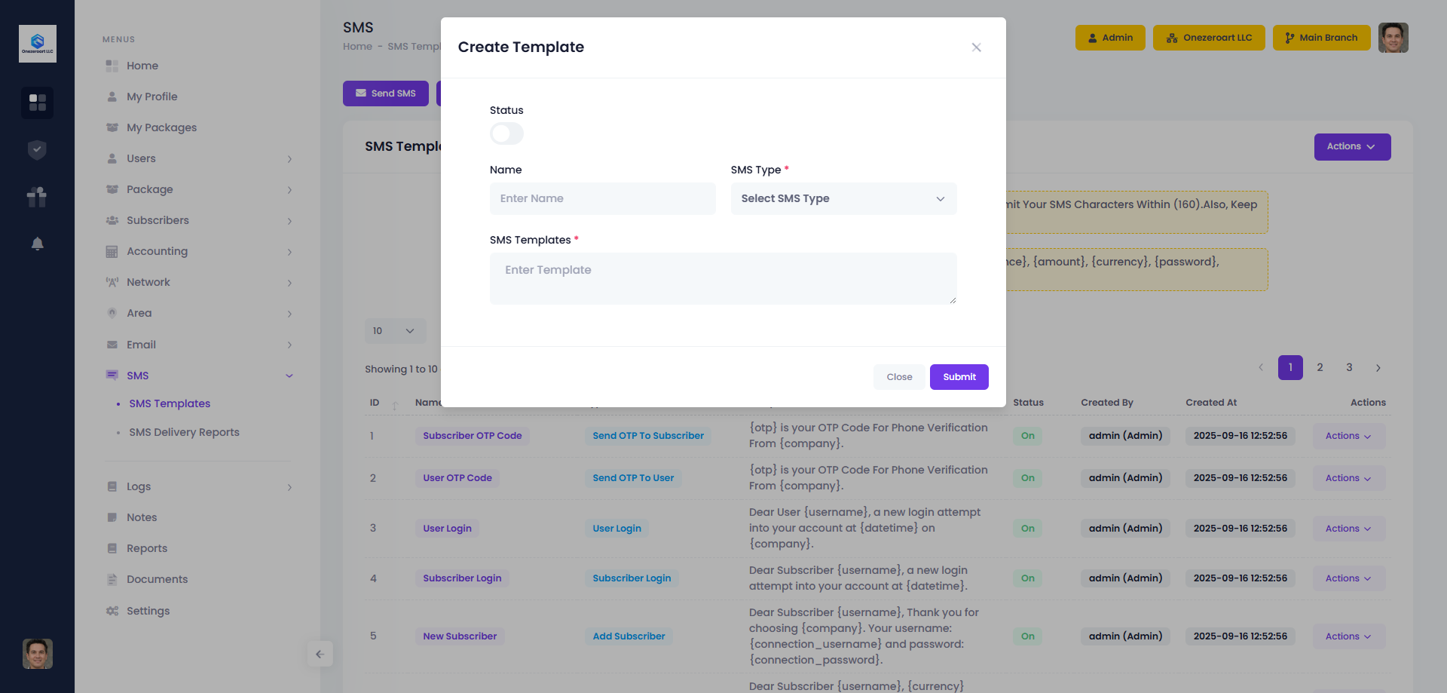Open SMS Delivery Reports submenu item
Image resolution: width=1447 pixels, height=693 pixels.
point(184,432)
